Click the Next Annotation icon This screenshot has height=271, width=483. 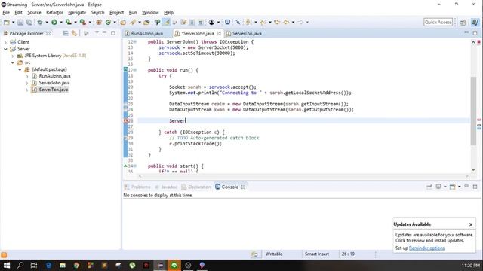click(248, 22)
